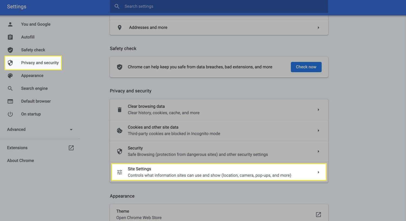This screenshot has width=406, height=221.
Task: Click 'Clear history, cookies, cache, and more' text
Action: click(163, 113)
